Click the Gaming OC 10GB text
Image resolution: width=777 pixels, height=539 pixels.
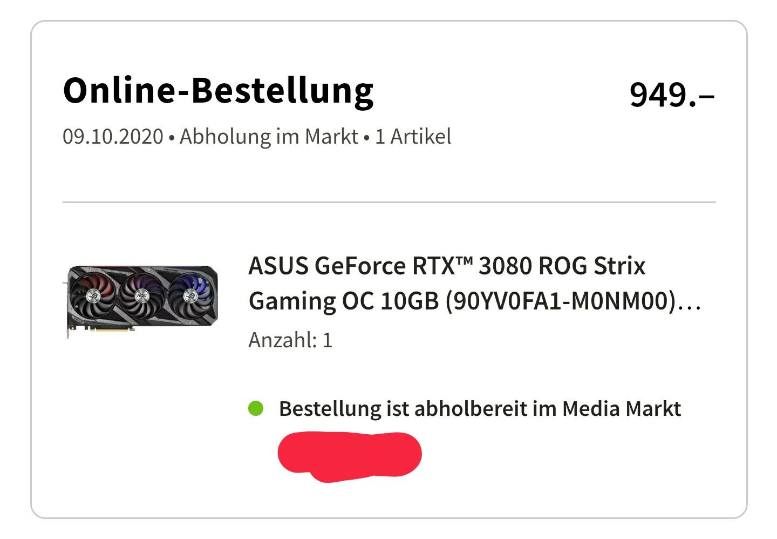click(x=343, y=301)
